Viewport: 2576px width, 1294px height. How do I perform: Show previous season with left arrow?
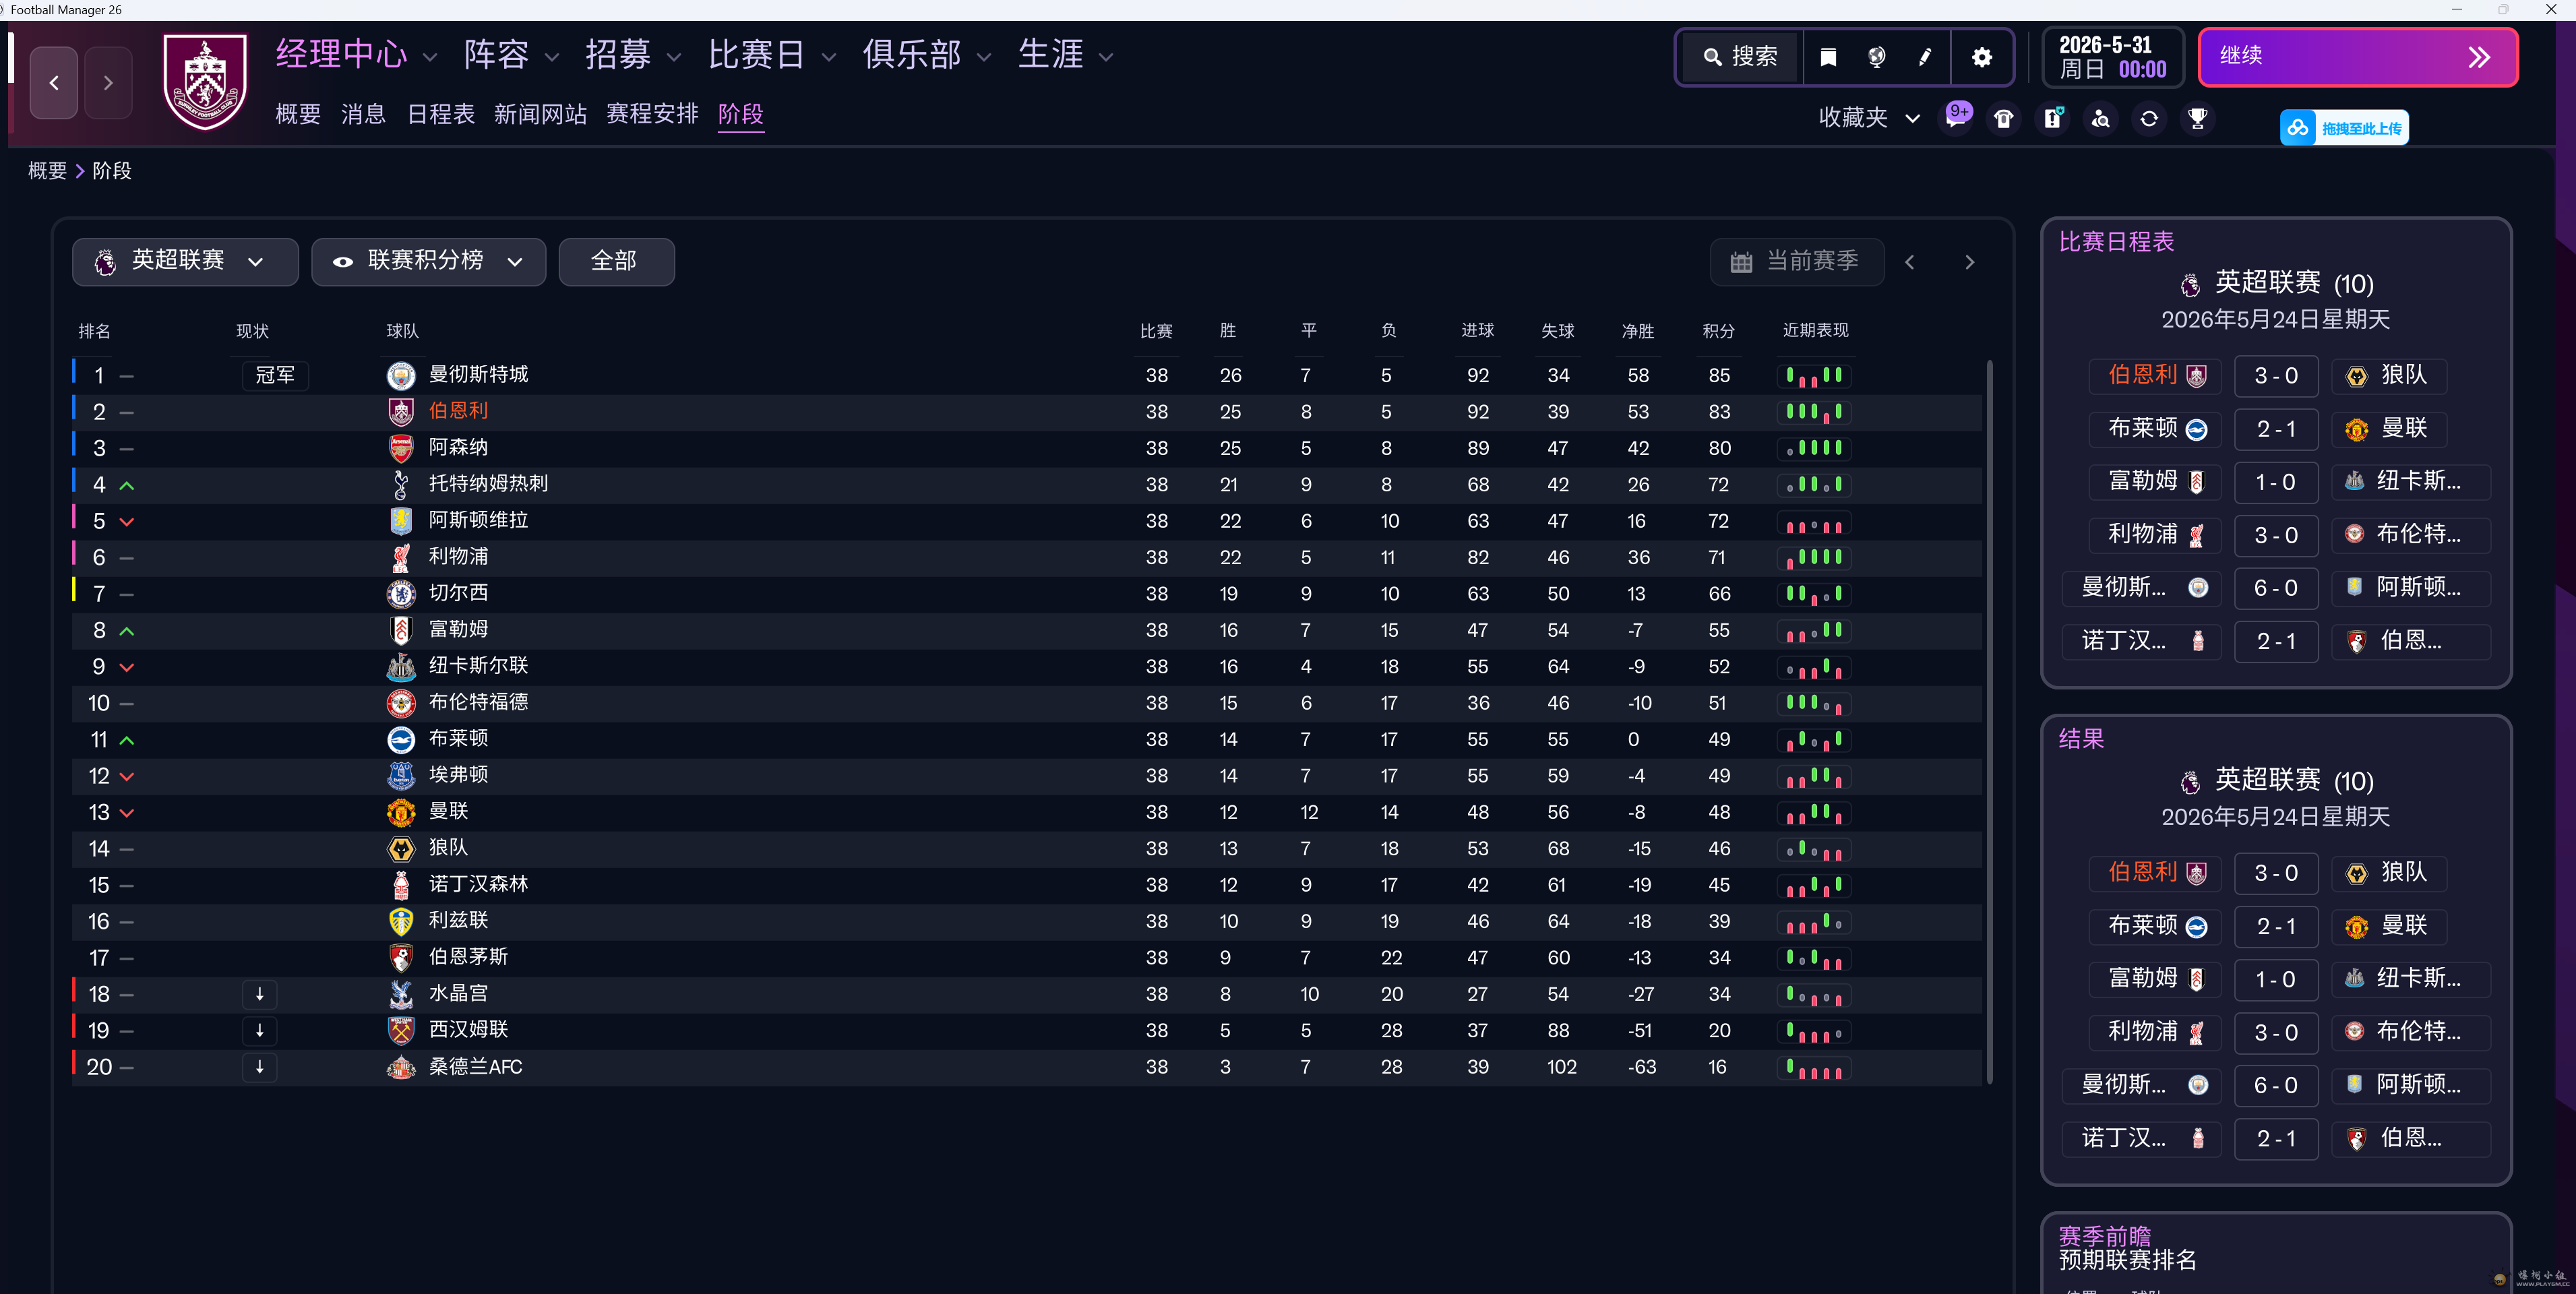click(x=1910, y=262)
